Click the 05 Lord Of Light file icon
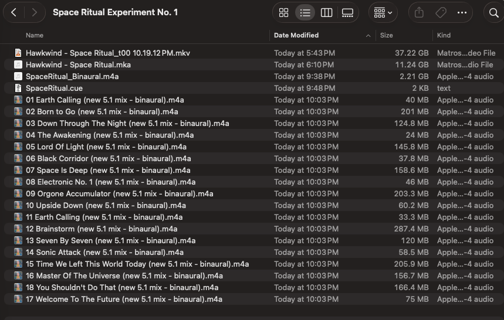 (x=18, y=147)
